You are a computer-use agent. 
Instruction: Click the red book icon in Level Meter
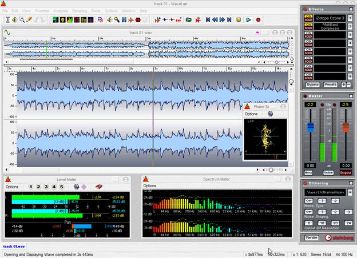99,187
